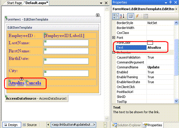Open the Properties object selector dropdown
Viewport: 179px width, 128px height.
pos(176,9)
